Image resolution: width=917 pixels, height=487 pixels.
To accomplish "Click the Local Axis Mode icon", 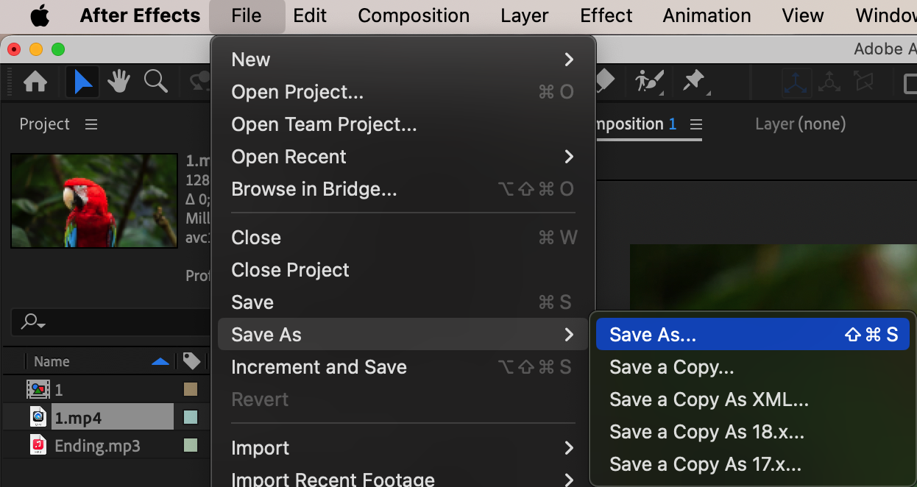I will coord(796,82).
